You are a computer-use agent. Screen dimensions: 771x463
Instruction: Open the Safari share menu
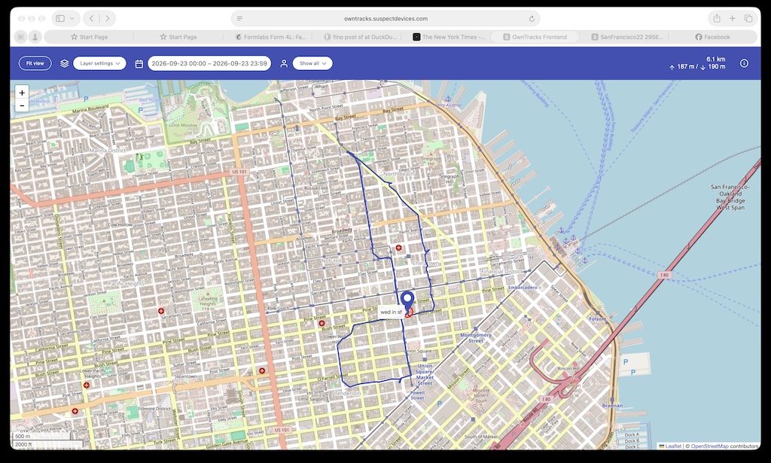click(717, 19)
